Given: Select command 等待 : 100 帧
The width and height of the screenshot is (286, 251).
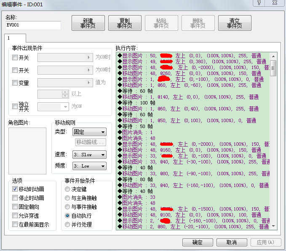Looking at the screenshot, I should tap(136, 103).
